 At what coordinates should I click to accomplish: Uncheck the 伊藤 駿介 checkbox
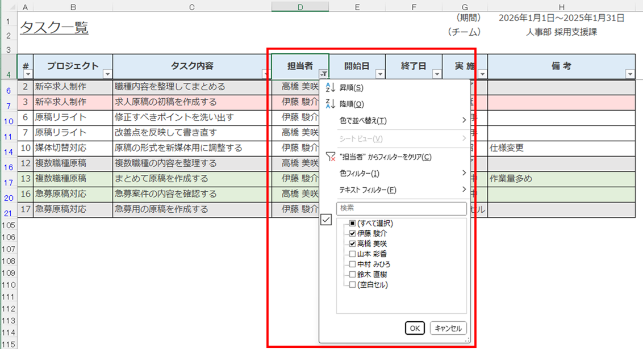[x=353, y=233]
